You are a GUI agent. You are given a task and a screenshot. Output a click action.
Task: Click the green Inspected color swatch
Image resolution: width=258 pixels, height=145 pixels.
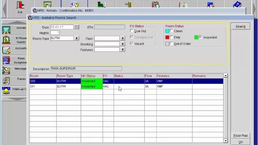point(196,37)
